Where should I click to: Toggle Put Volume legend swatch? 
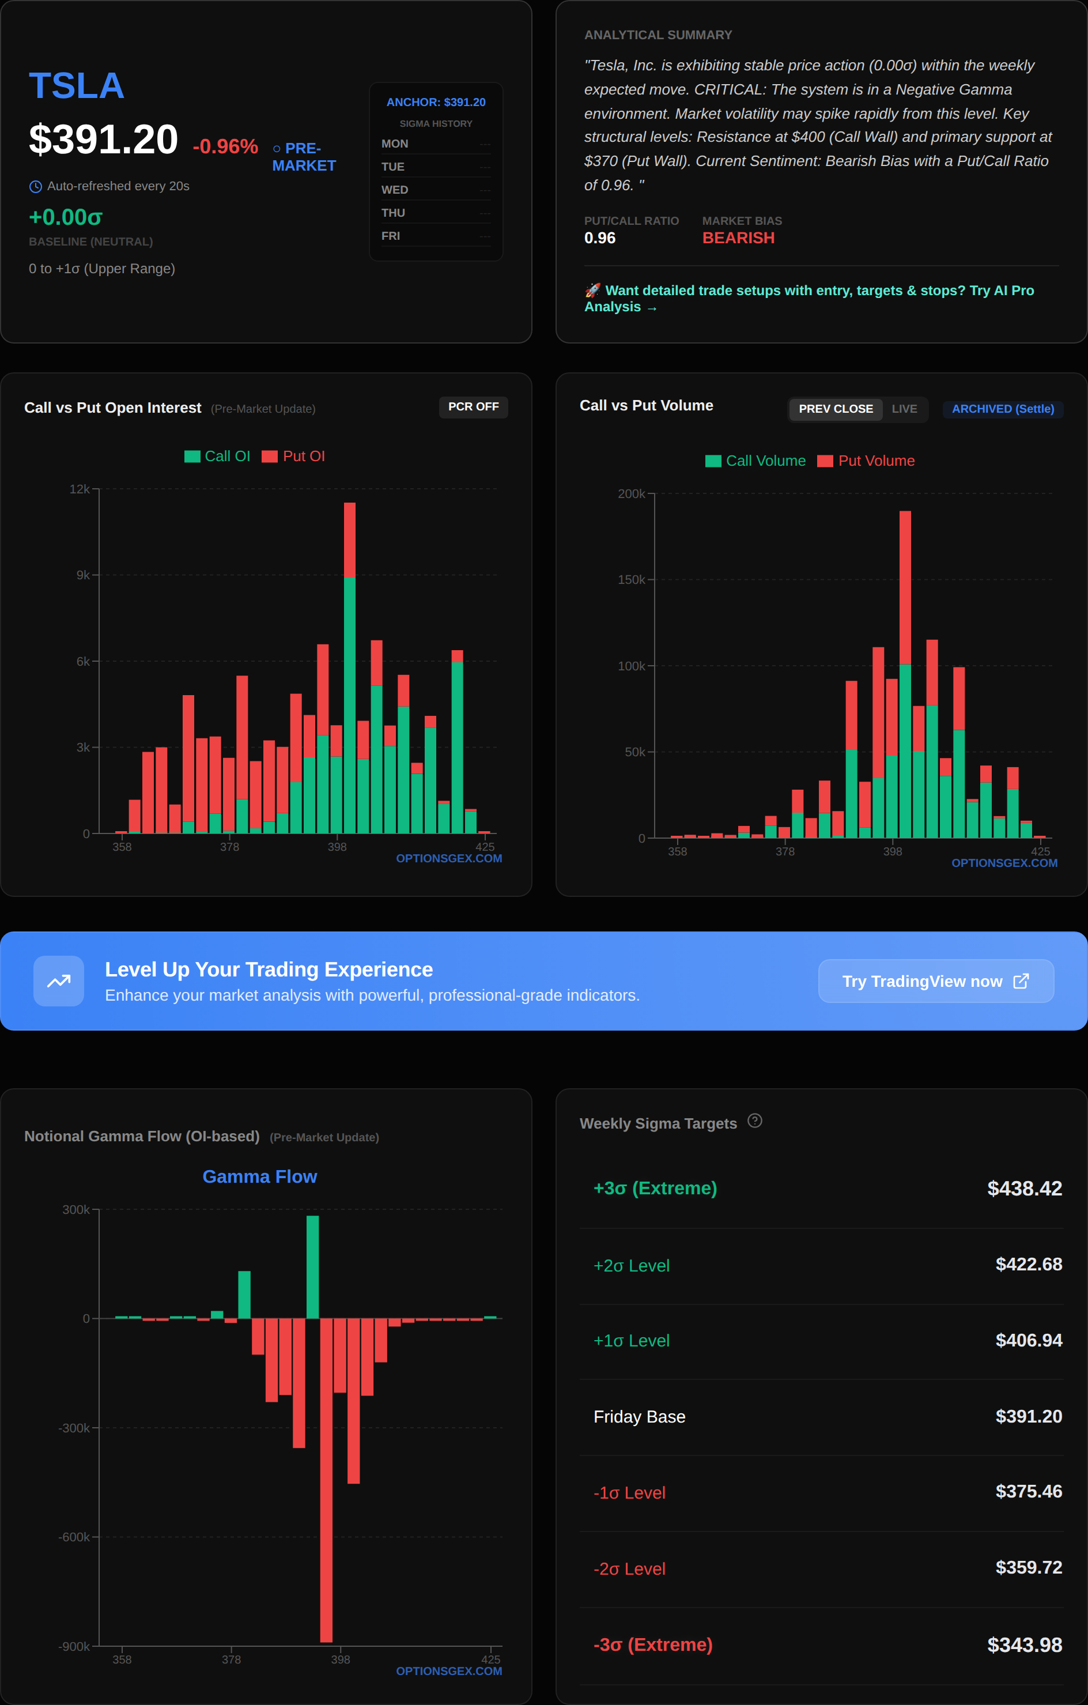point(825,462)
